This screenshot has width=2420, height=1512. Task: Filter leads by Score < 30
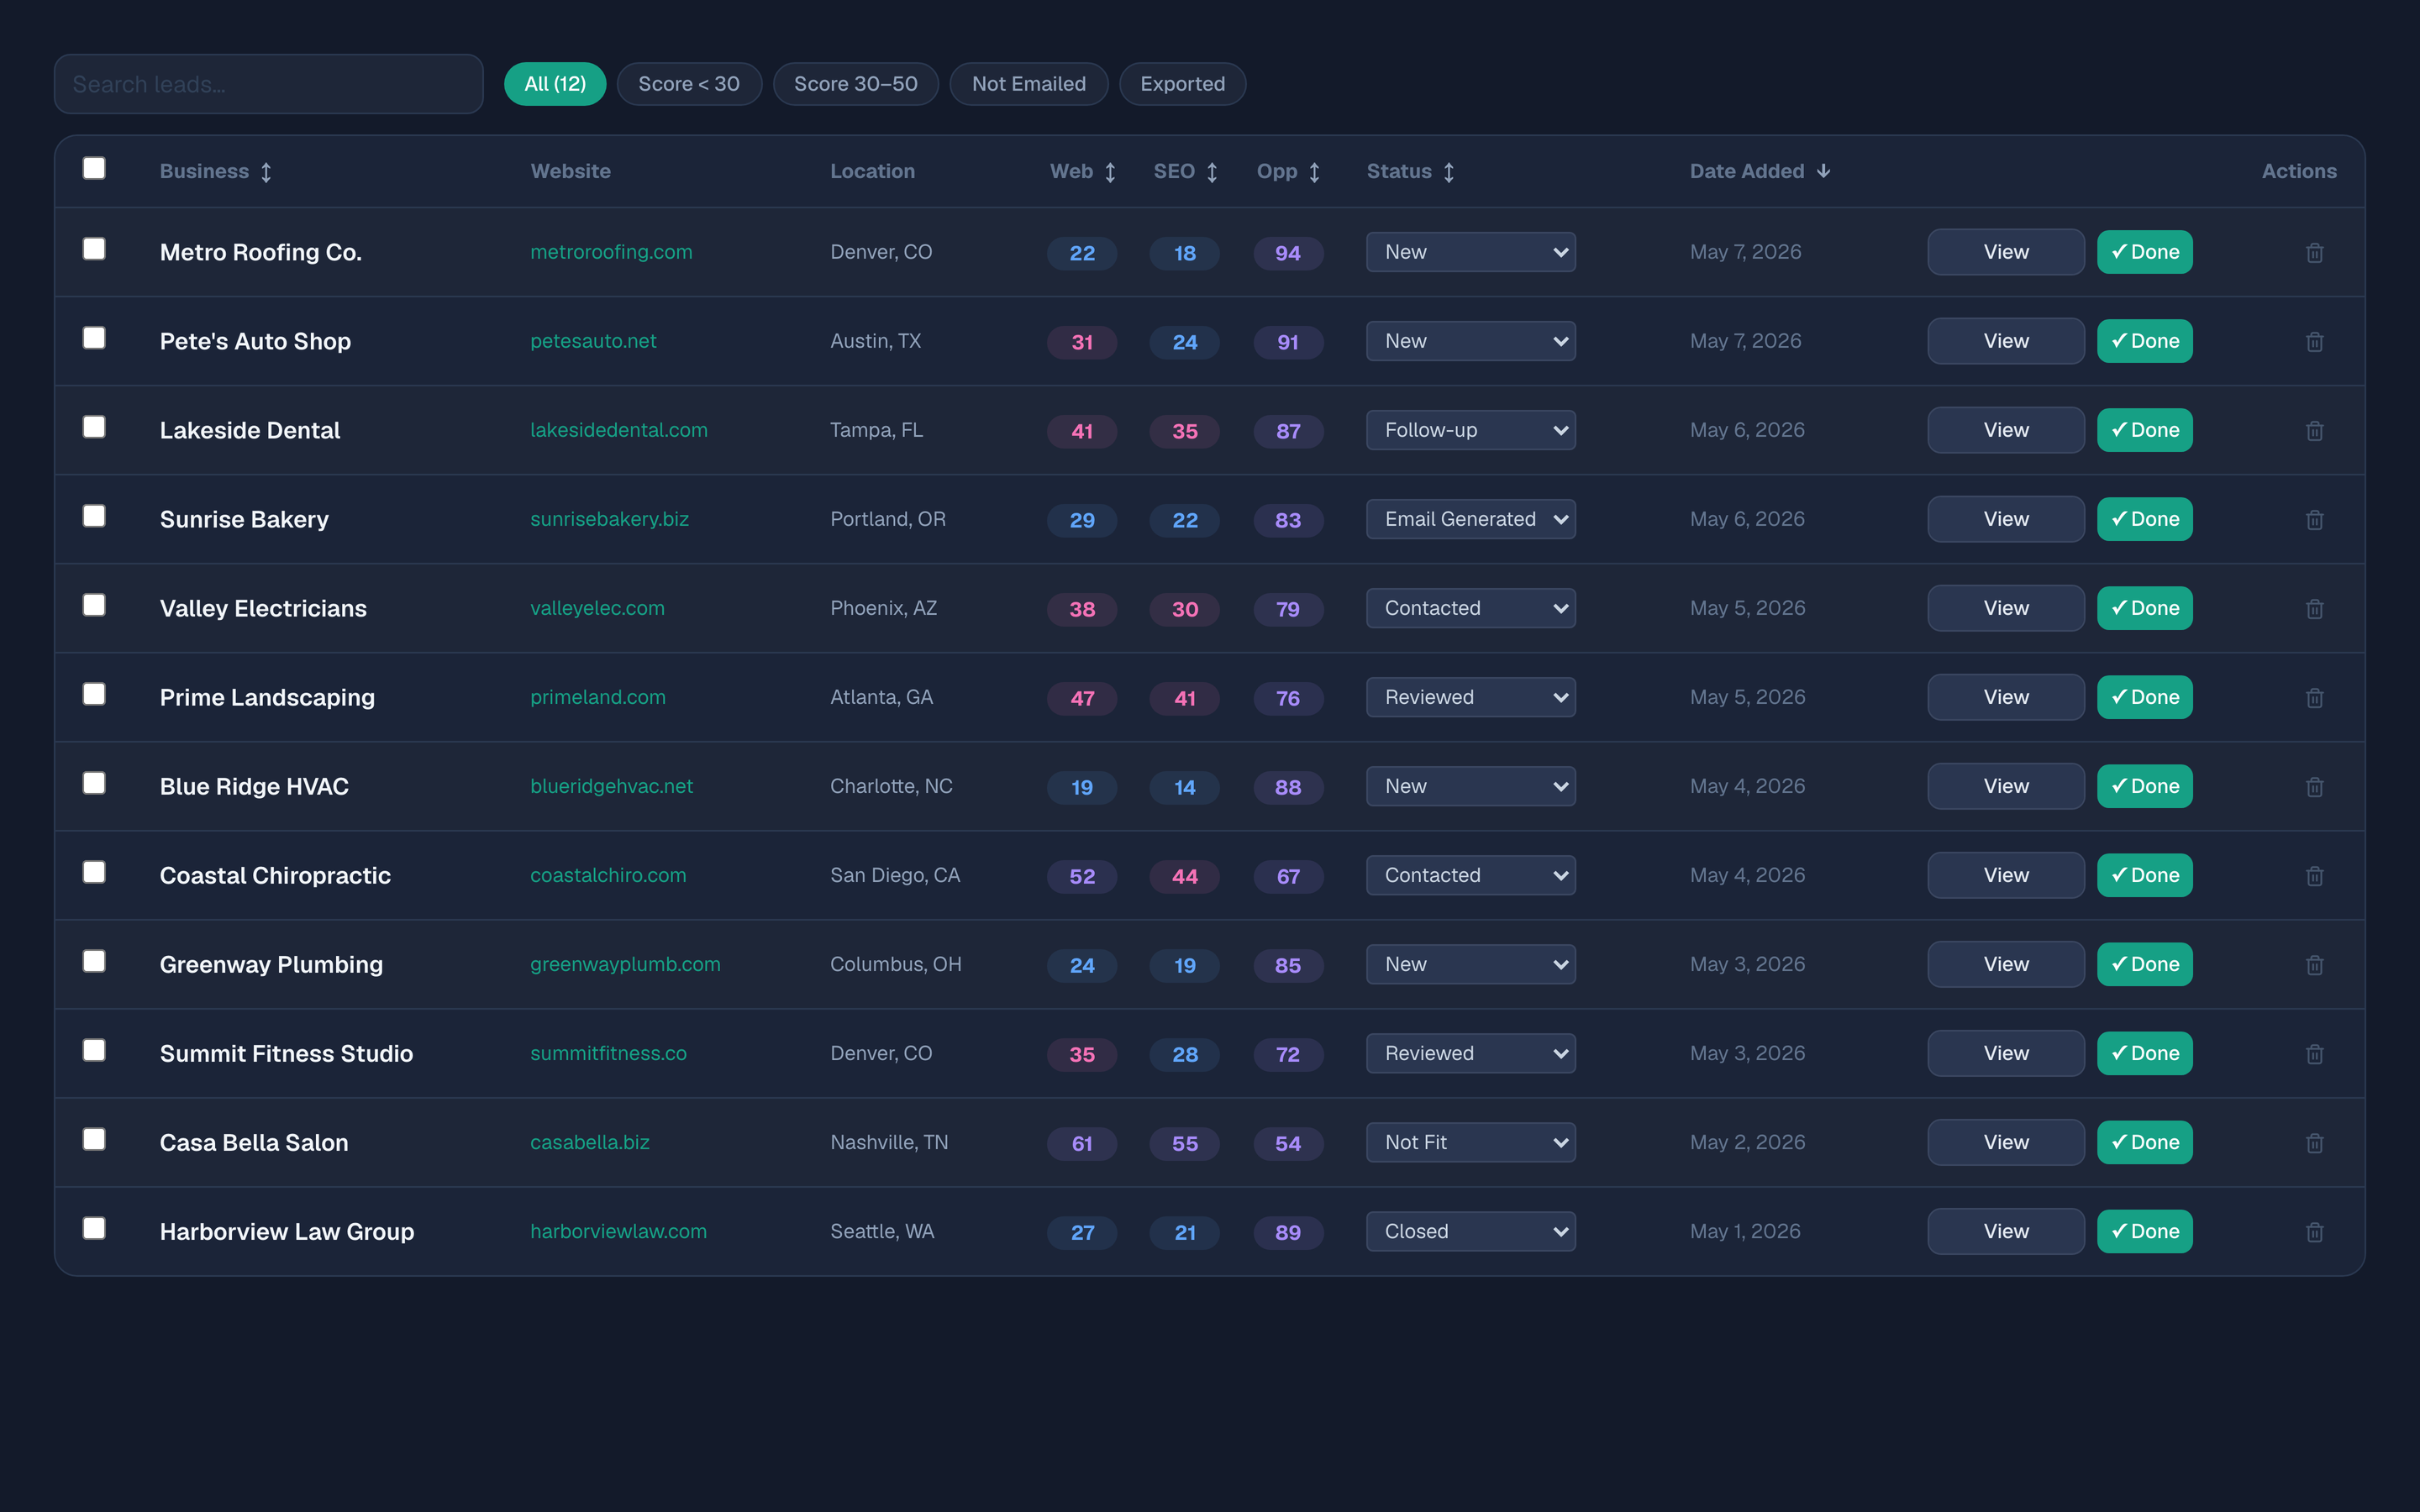(x=689, y=84)
